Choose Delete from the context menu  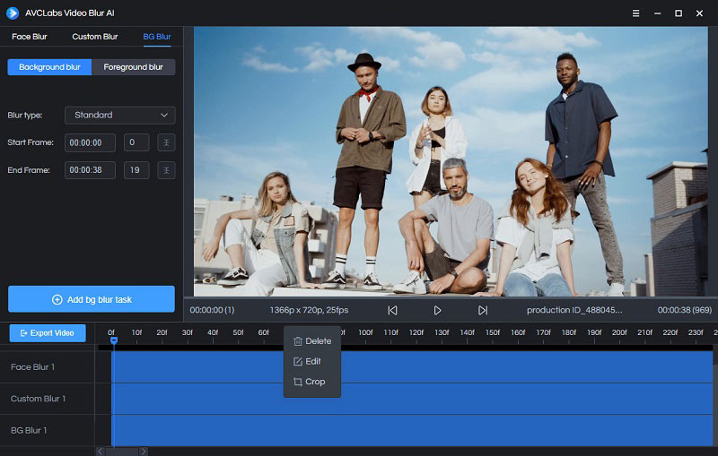tap(312, 341)
